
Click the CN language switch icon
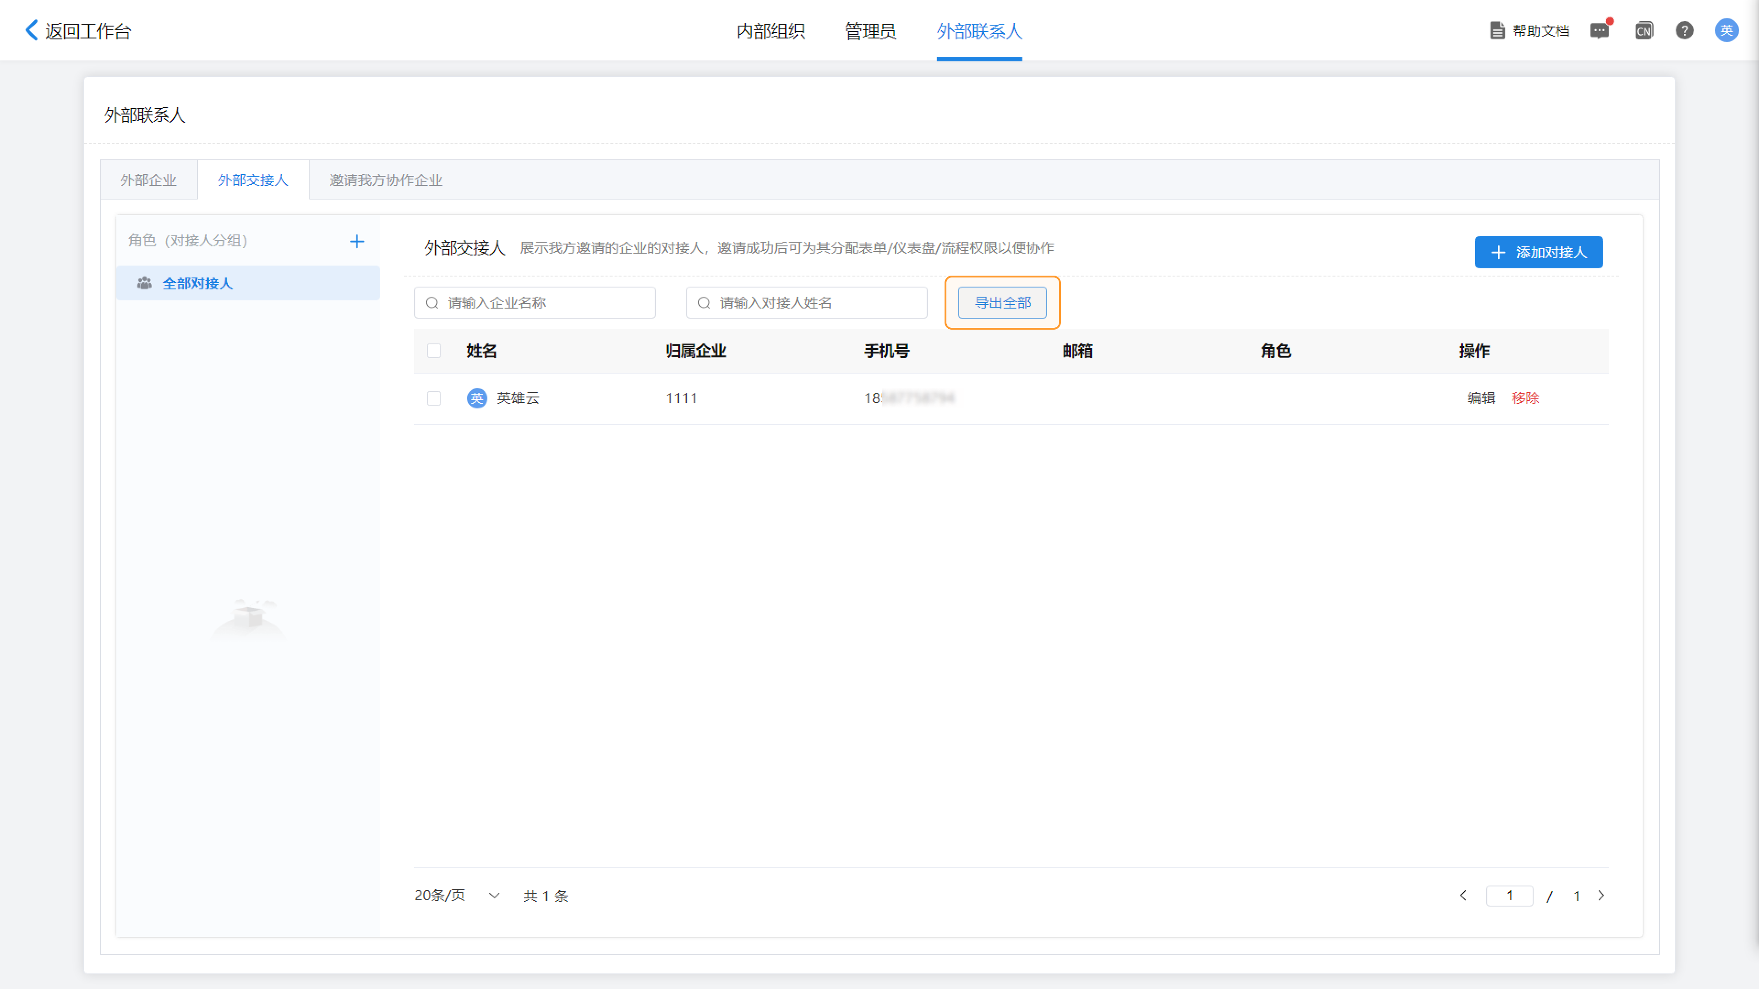coord(1644,31)
